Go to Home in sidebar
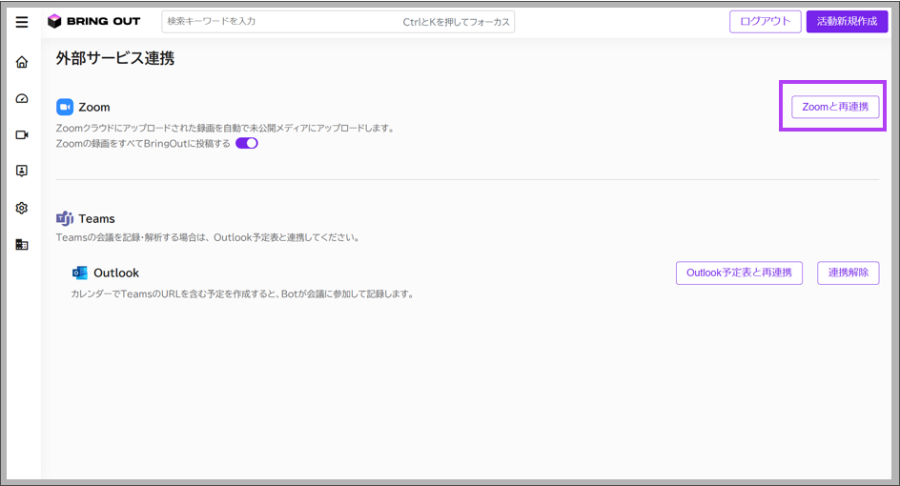This screenshot has width=900, height=486. click(22, 62)
